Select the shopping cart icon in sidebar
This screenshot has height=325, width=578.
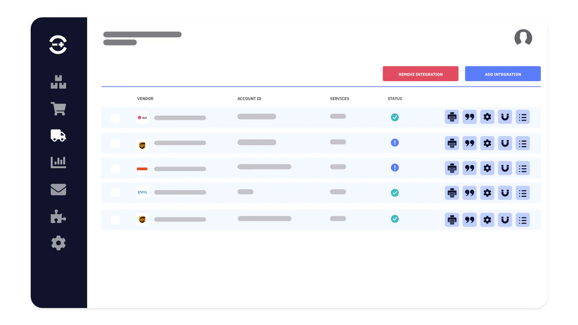pos(58,108)
